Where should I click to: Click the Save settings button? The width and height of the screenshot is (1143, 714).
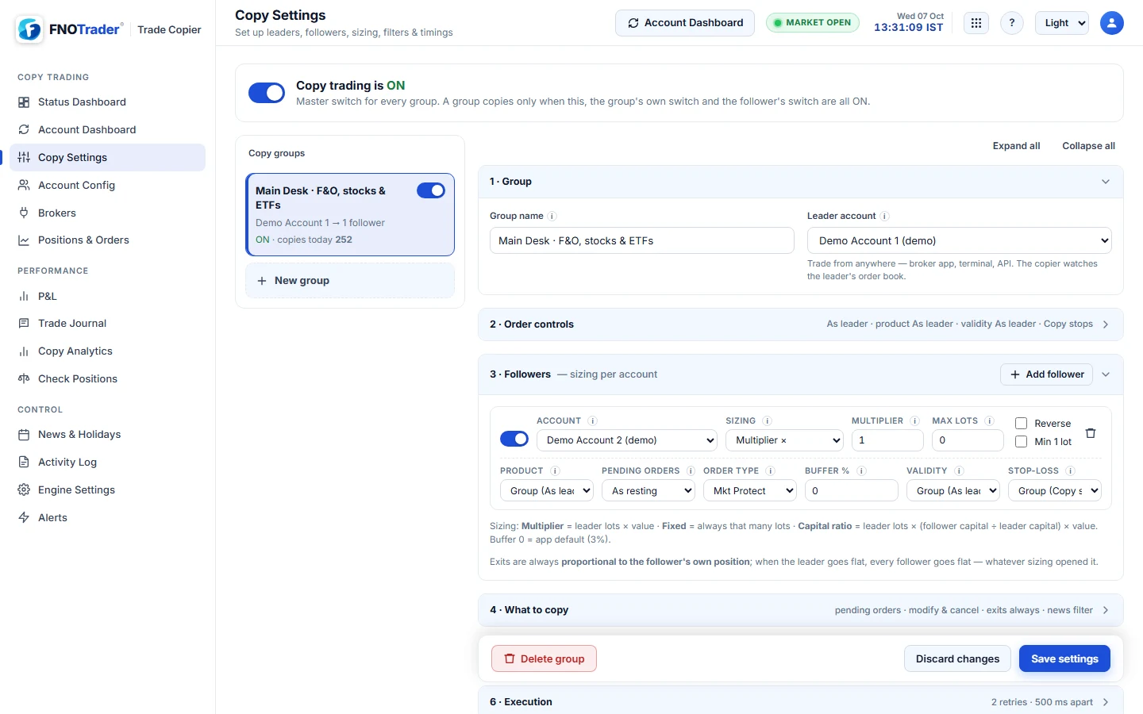(1064, 658)
